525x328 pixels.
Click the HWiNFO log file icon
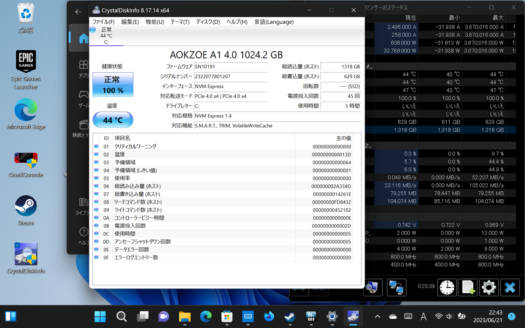pos(468,288)
